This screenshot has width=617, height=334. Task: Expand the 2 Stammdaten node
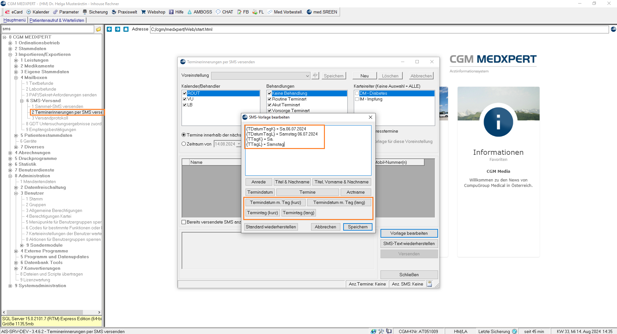coord(10,49)
